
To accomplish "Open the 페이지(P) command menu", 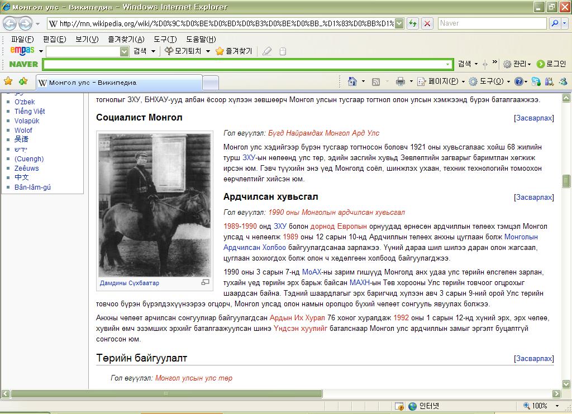I will 441,81.
